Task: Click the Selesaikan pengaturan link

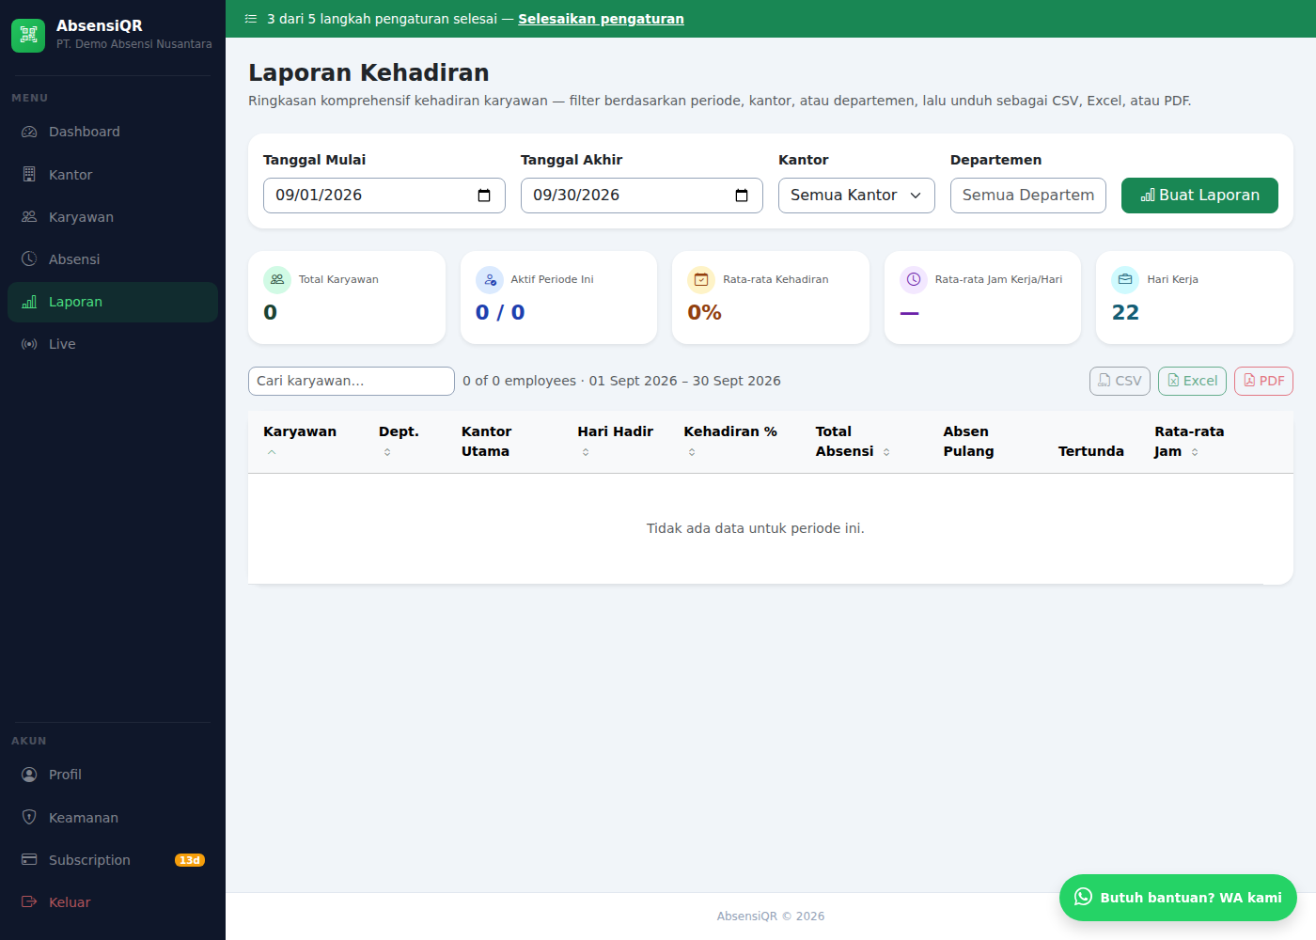Action: (601, 19)
